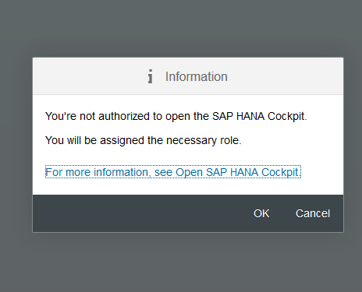Click the 'not authorized' message text

pos(176,116)
